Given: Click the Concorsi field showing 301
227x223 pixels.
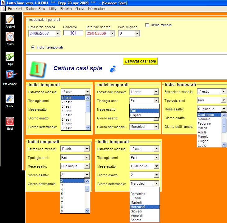Looking at the screenshot, I should click(x=73, y=33).
